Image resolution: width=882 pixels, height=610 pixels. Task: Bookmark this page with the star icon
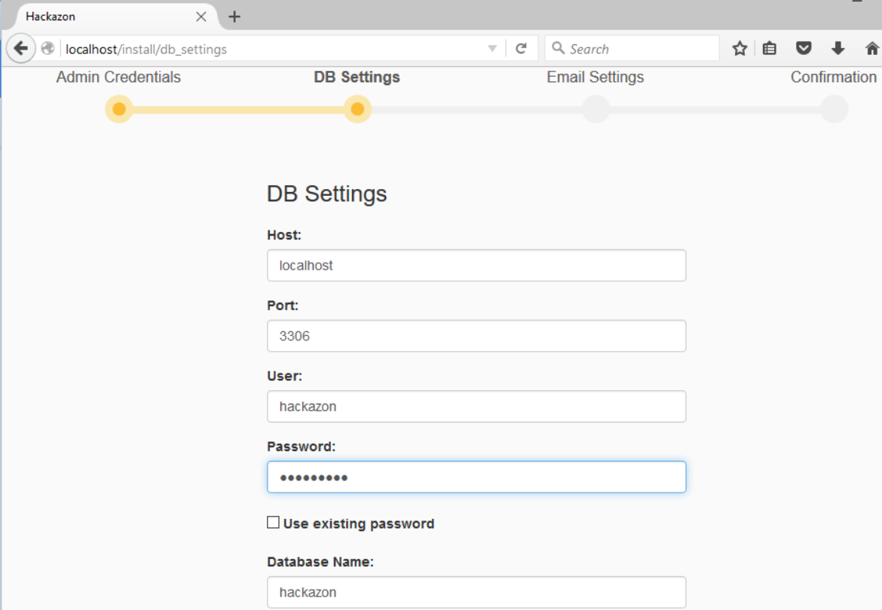(x=740, y=49)
